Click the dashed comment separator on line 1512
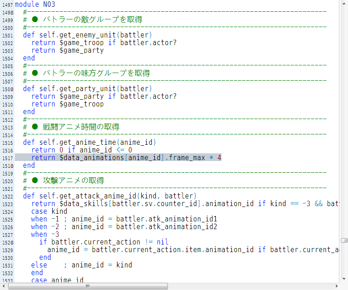The image size is (348, 290). coord(175,119)
